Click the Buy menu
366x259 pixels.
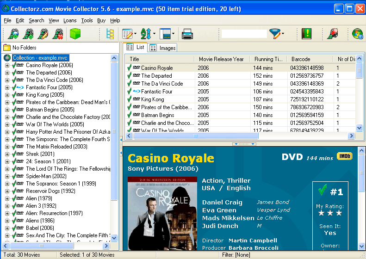pos(101,20)
